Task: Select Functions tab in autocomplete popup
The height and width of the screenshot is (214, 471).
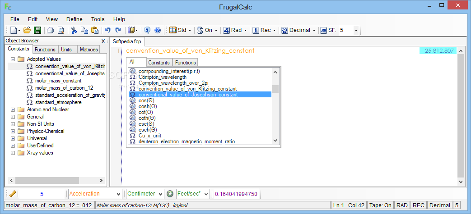Action: pyautogui.click(x=185, y=63)
